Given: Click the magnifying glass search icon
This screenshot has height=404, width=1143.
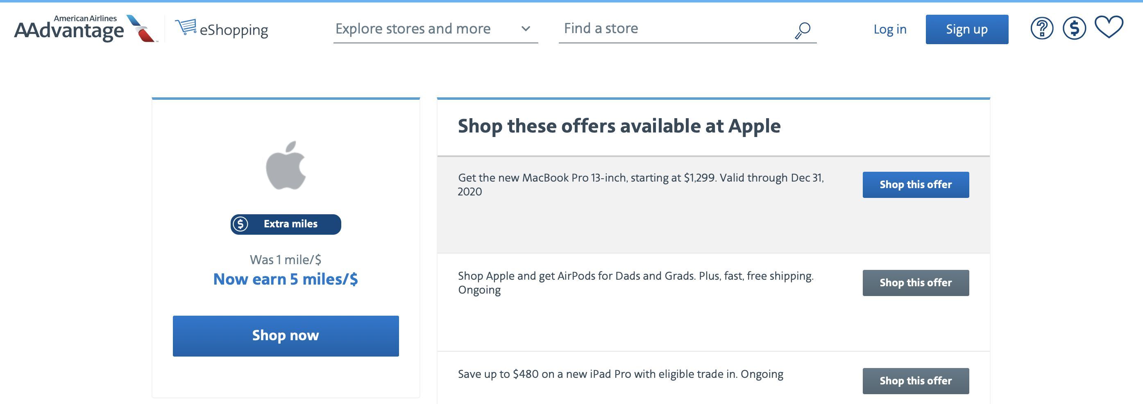Looking at the screenshot, I should (802, 31).
